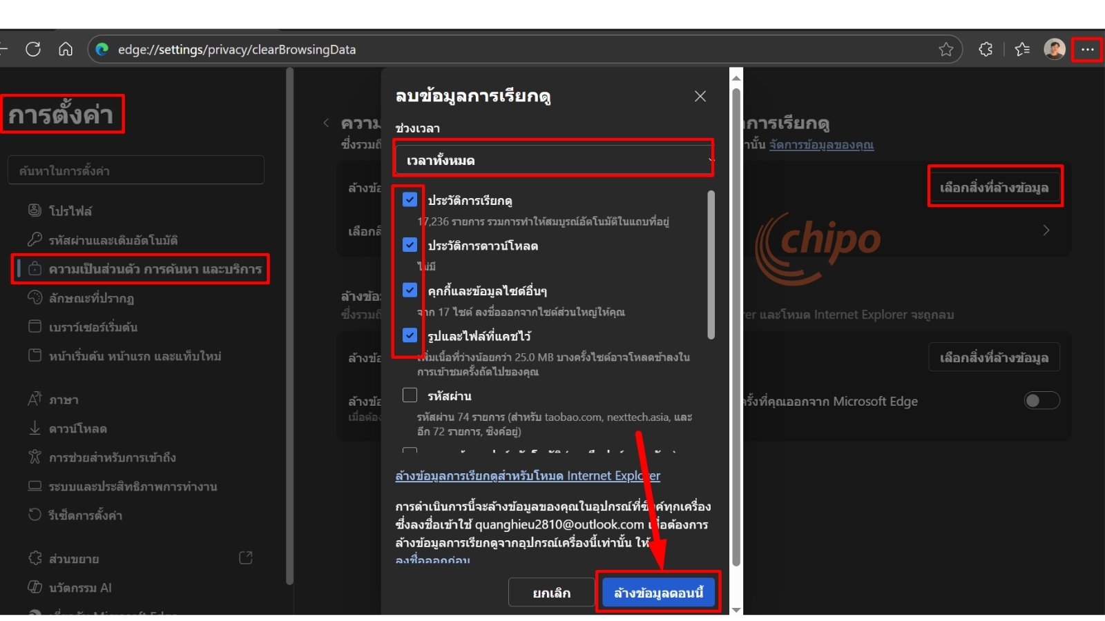1105x621 pixels.
Task: Uncheck ประวัติการเรียกดู browsing history checkbox
Action: point(410,199)
